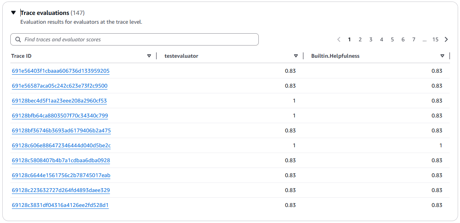The image size is (460, 223).
Task: View trace 69128c606e886472346444d040d5be2c
Action: 61,145
